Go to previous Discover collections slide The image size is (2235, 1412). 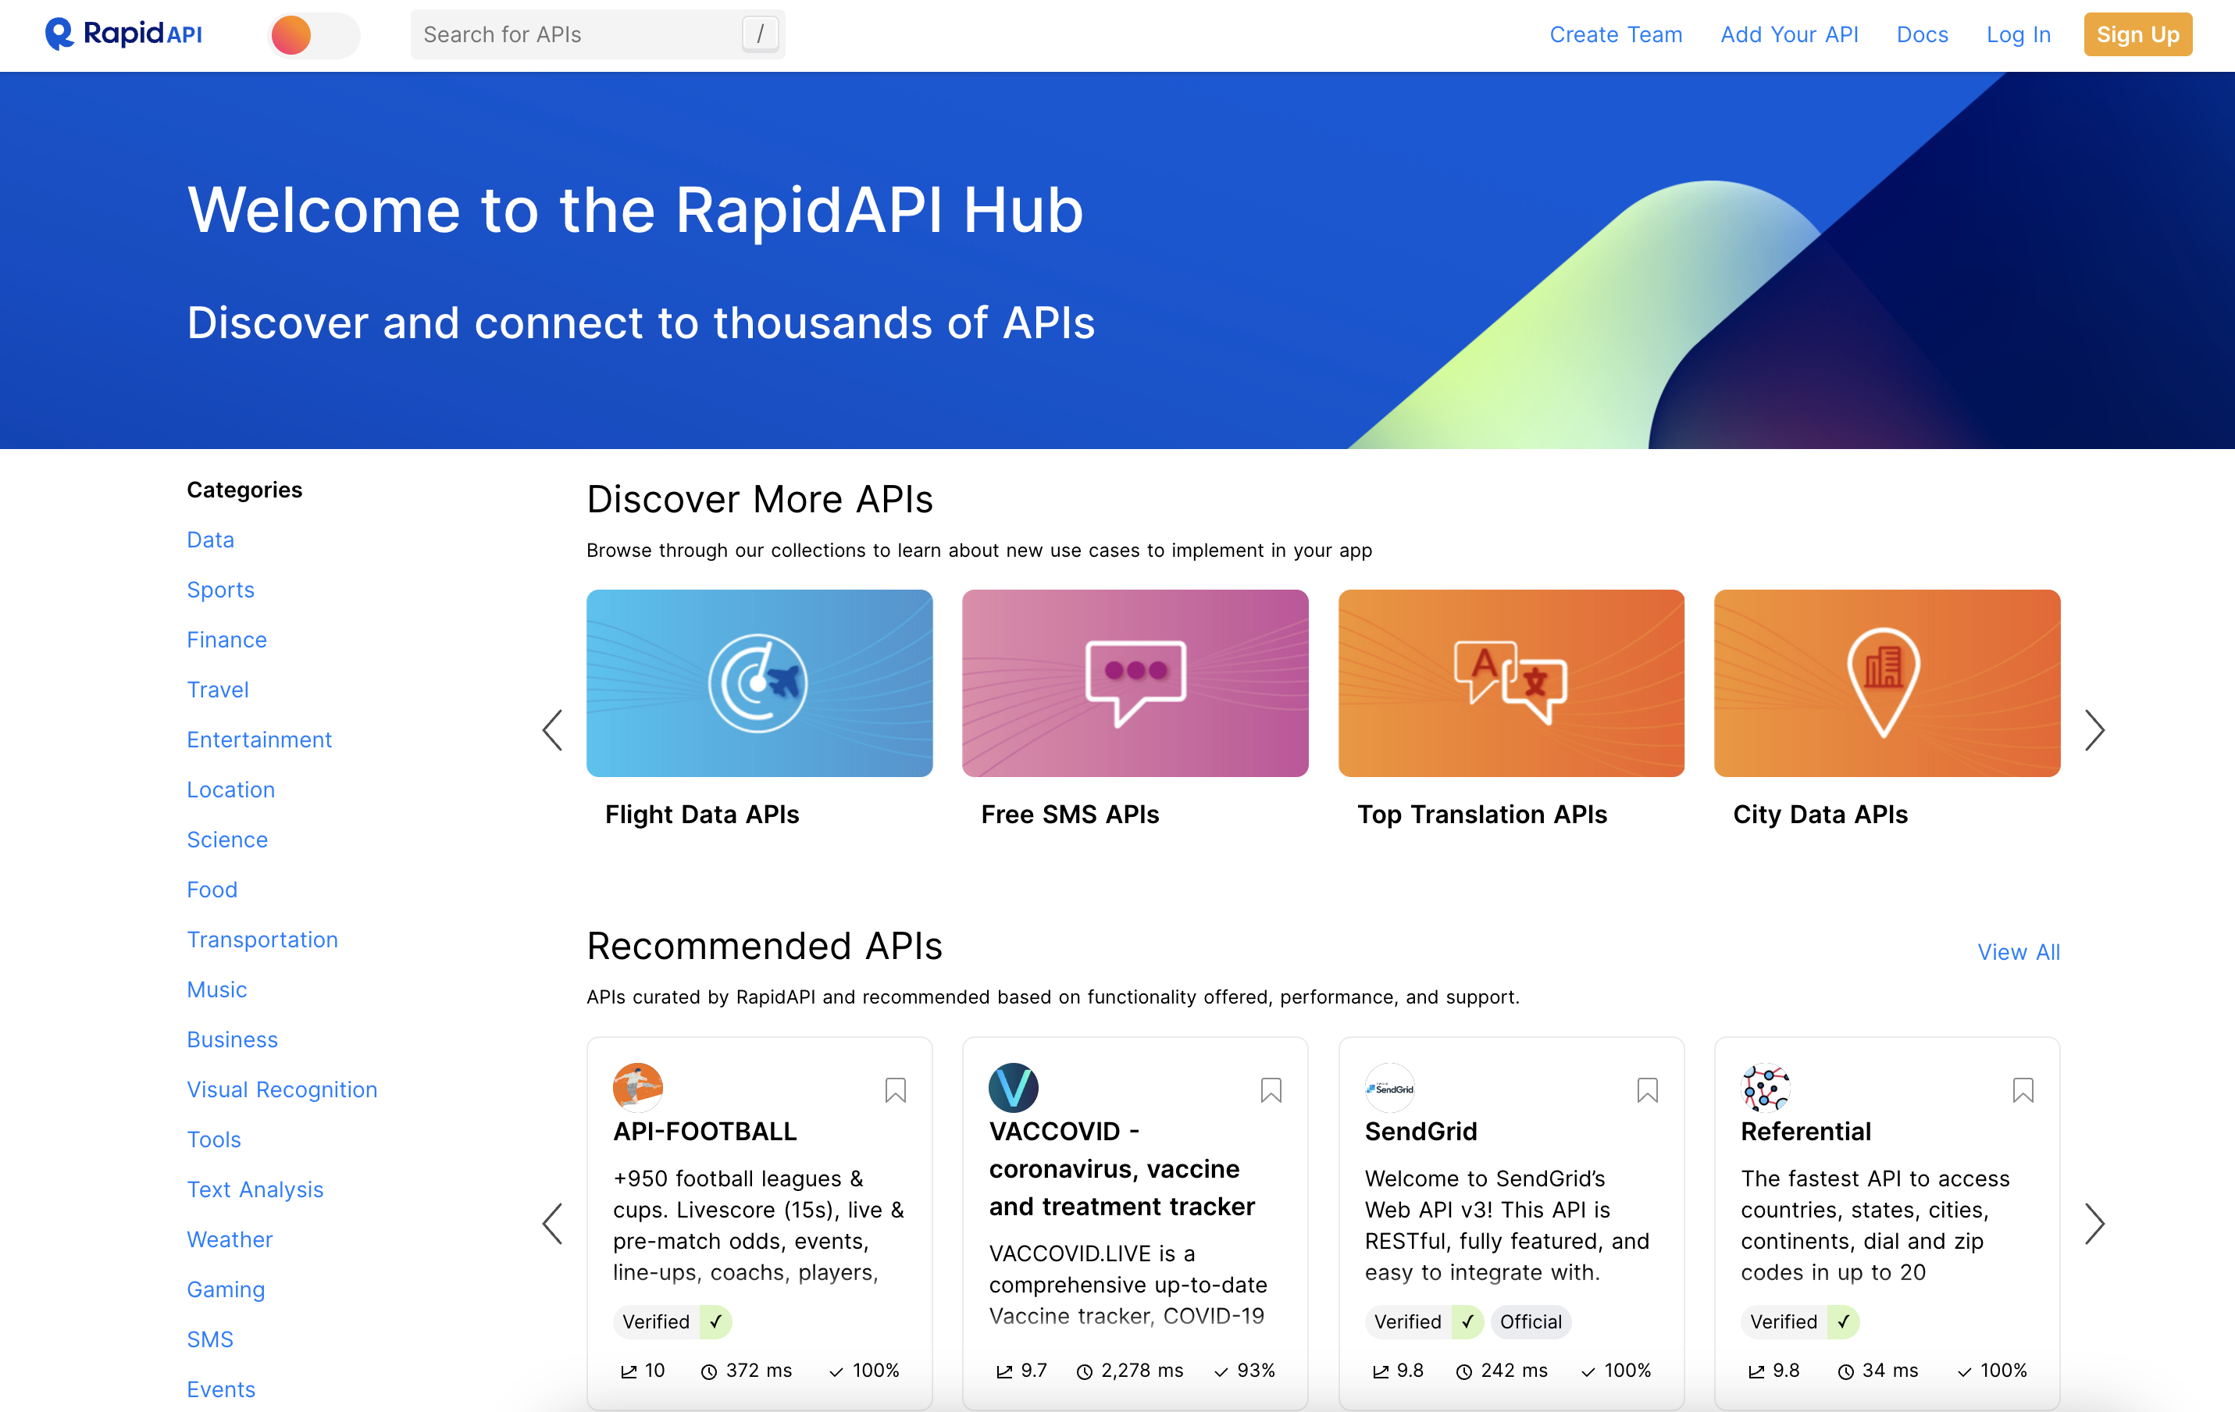click(x=552, y=729)
